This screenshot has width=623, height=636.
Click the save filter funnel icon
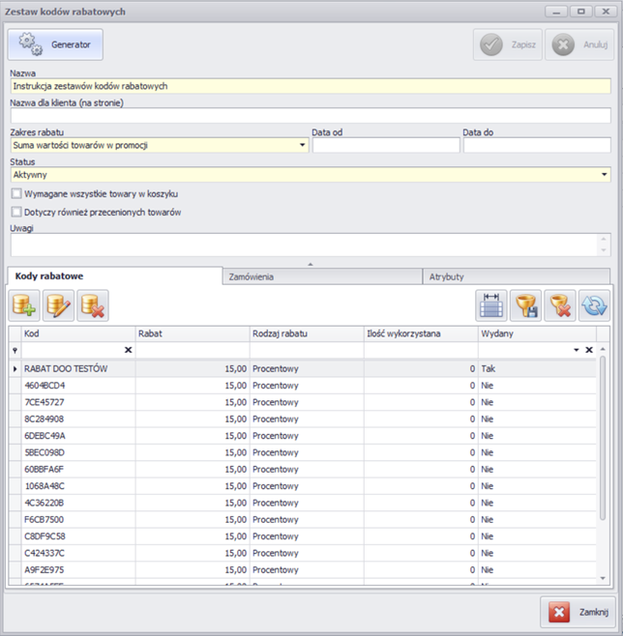pyautogui.click(x=525, y=305)
